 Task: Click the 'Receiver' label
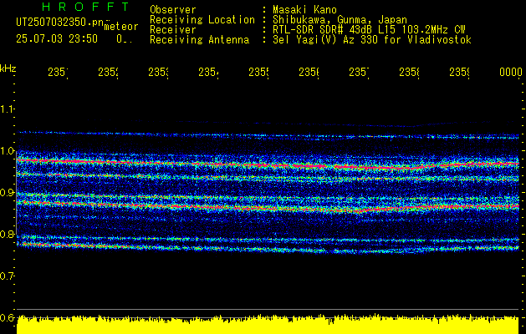coord(173,30)
